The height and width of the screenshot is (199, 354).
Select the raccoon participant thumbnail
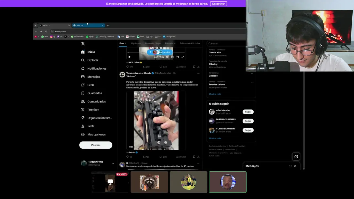(x=149, y=182)
